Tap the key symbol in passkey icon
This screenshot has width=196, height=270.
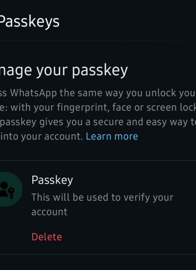[12, 193]
